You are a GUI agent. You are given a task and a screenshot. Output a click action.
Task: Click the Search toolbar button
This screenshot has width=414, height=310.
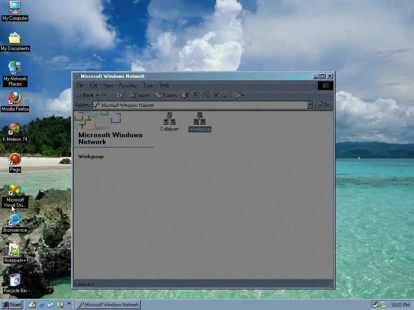(140, 95)
